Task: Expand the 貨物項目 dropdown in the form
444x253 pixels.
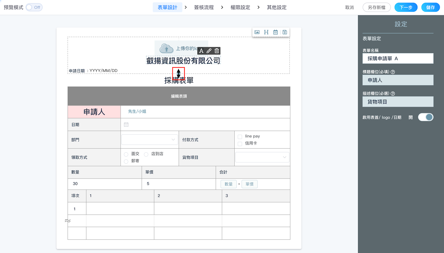Action: coord(262,157)
